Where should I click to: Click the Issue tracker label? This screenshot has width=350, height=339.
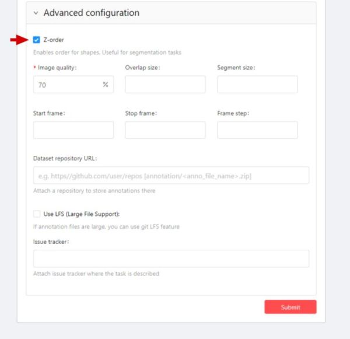(51, 242)
